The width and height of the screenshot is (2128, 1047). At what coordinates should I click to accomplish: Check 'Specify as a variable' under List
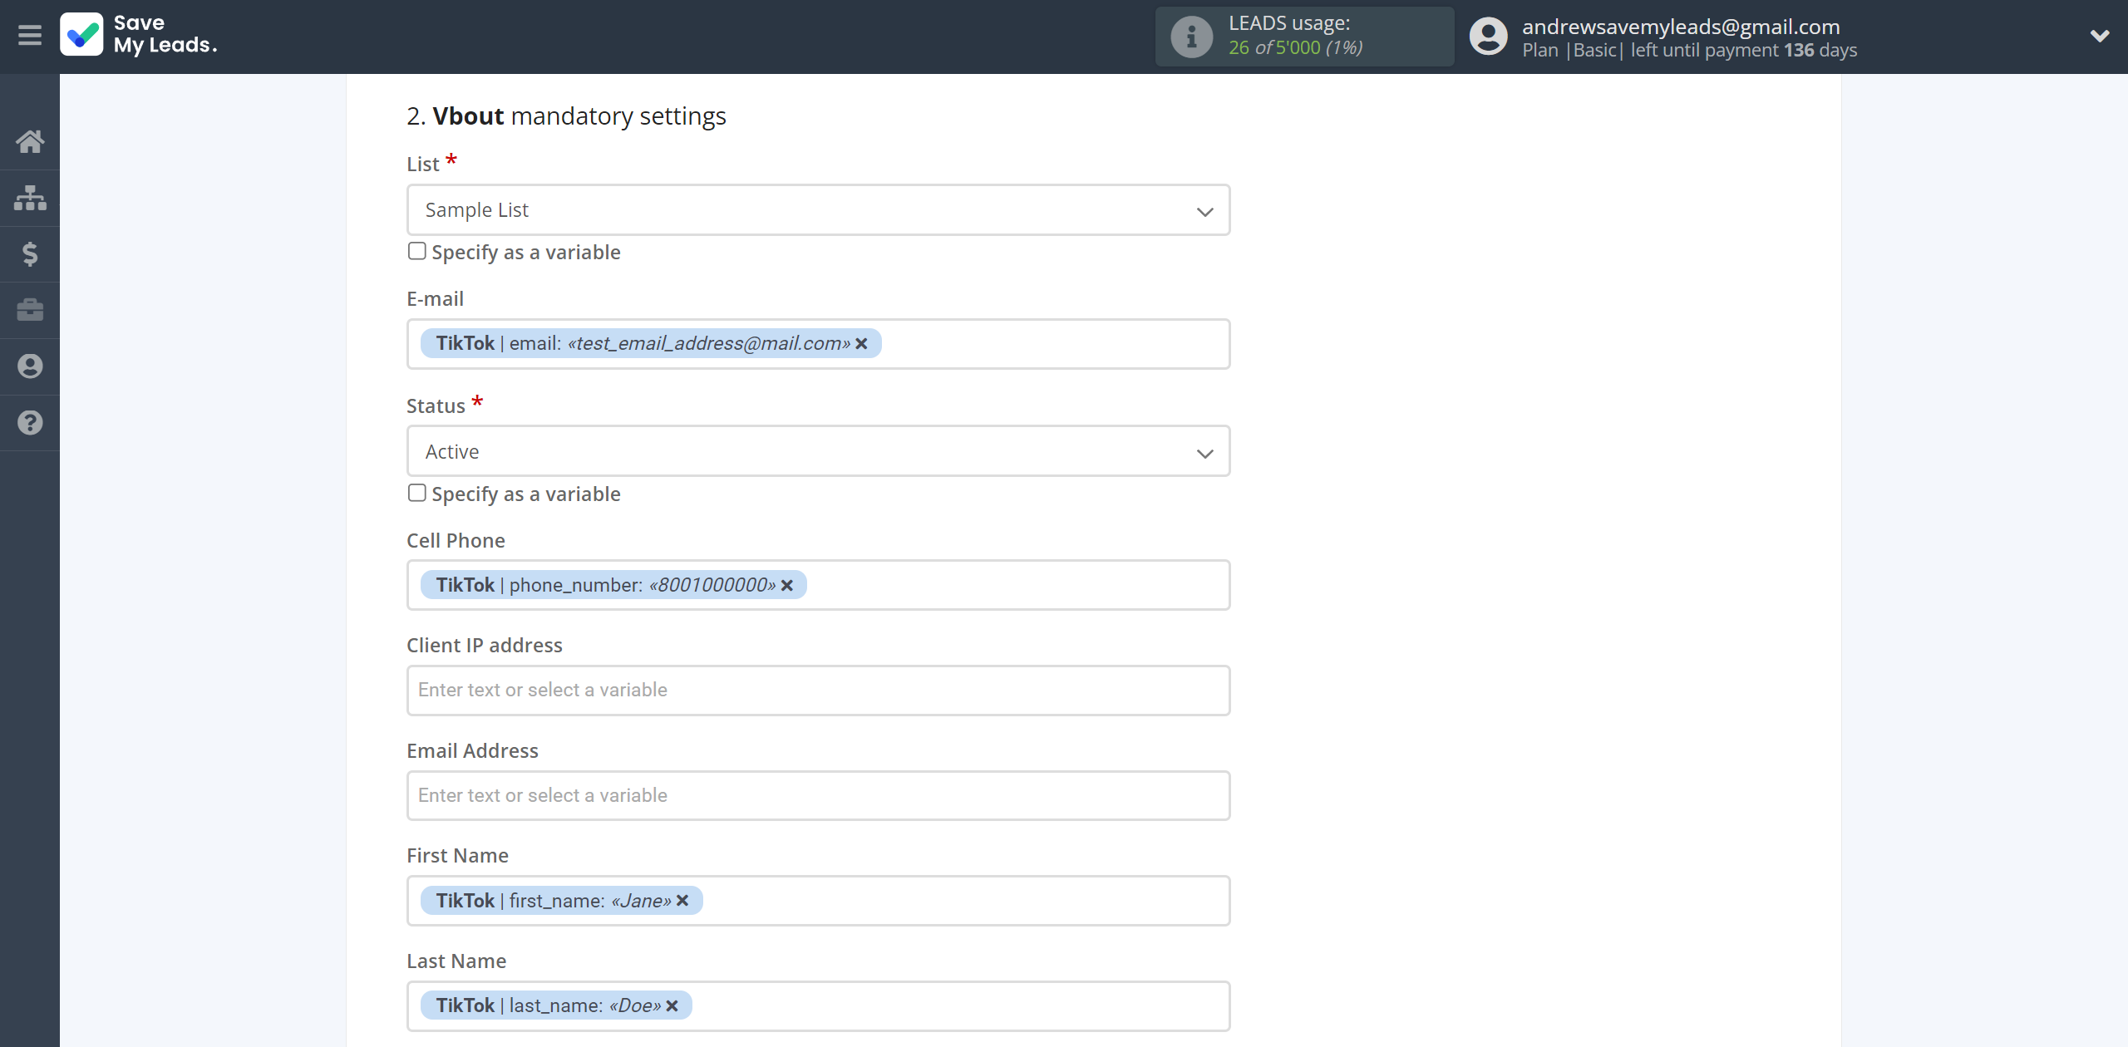[417, 252]
